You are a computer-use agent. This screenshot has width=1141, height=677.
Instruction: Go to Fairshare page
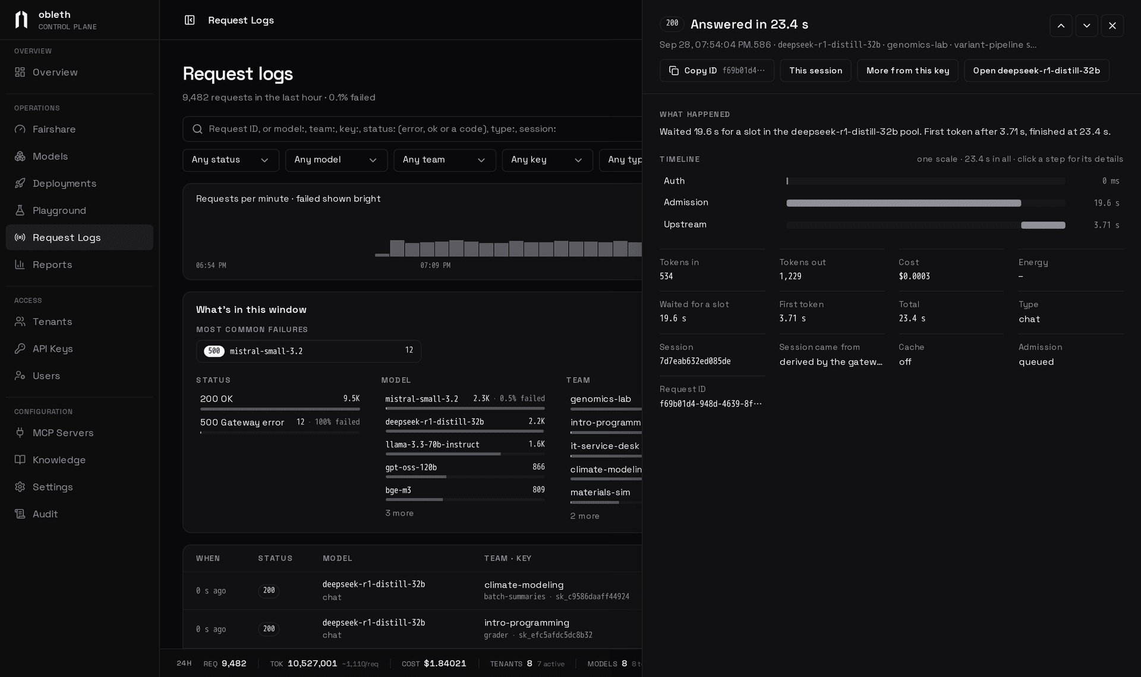[80, 129]
